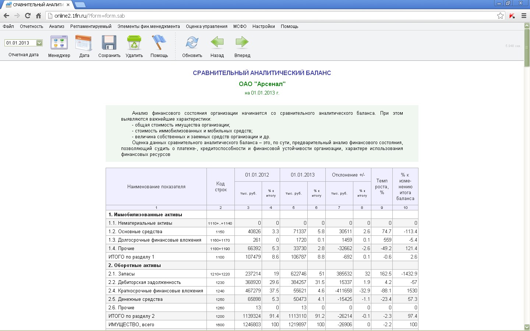The height and width of the screenshot is (331, 530).
Task: Open the Регламентируемый menu
Action: (x=91, y=26)
